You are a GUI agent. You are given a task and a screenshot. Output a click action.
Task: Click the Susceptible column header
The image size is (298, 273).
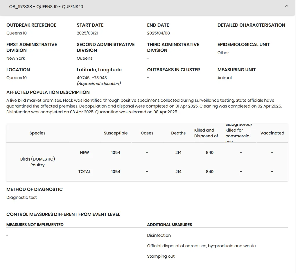[x=116, y=133]
